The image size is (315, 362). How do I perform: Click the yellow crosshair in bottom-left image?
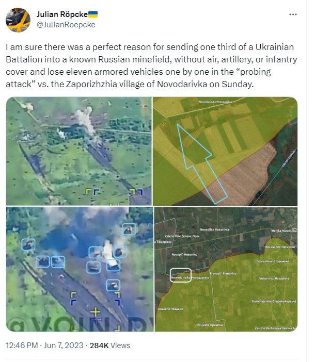point(95,314)
